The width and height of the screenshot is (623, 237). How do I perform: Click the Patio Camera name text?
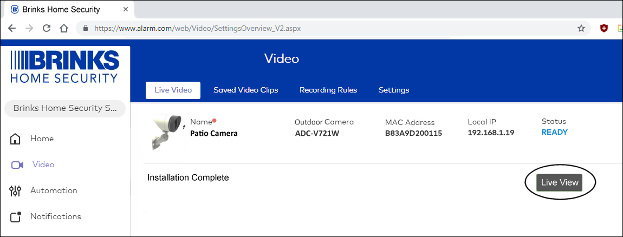point(214,134)
